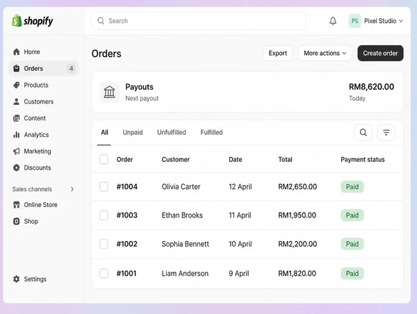Click the Next payout text
The height and width of the screenshot is (314, 417).
[142, 99]
